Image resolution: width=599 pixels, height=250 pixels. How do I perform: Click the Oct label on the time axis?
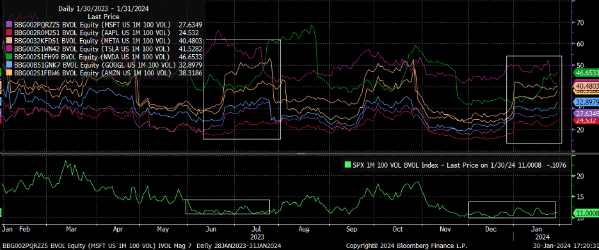pos(397,230)
